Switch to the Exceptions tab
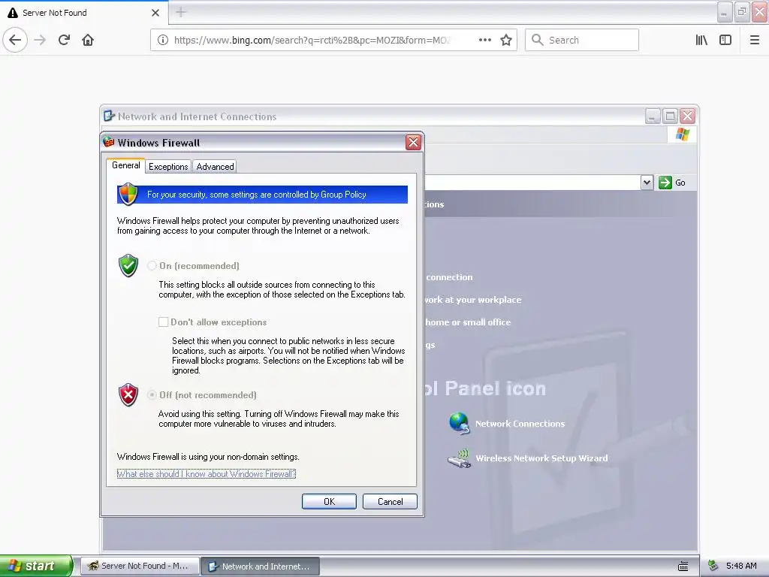This screenshot has width=769, height=577. coord(168,166)
